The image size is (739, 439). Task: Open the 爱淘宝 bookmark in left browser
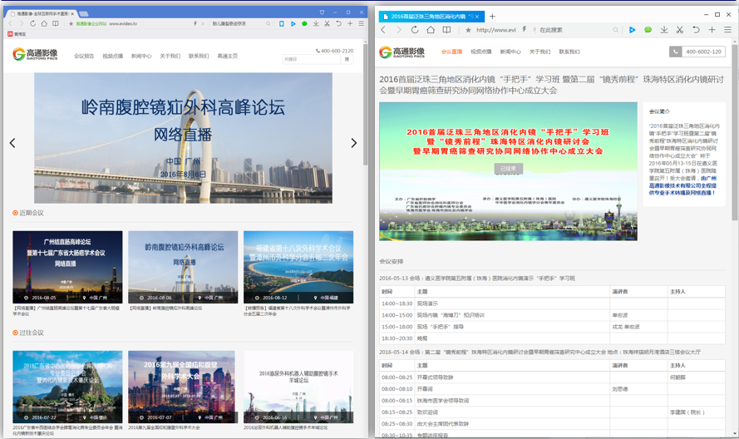click(x=17, y=34)
